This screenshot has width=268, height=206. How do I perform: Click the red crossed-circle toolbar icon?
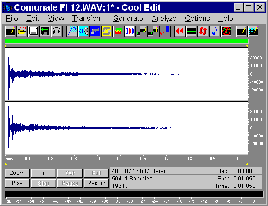226,31
